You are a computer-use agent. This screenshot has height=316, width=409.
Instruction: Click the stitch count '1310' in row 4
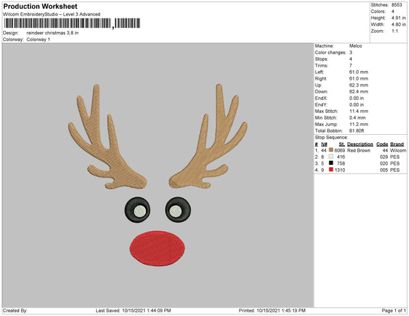coord(339,170)
